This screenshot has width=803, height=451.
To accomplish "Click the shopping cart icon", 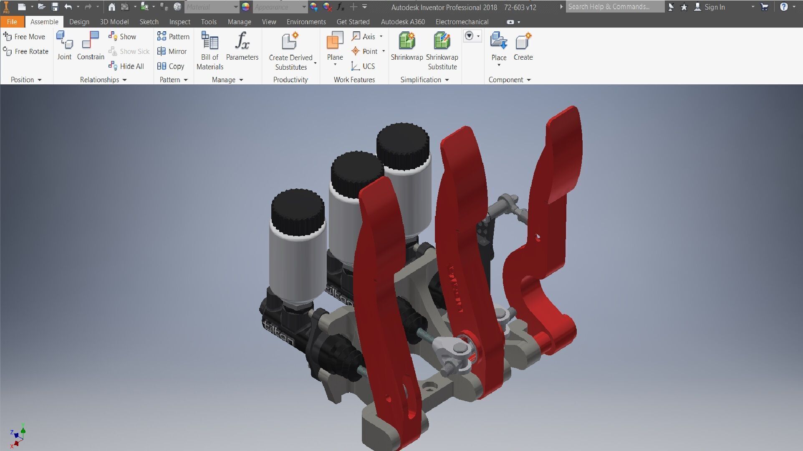I will pyautogui.click(x=765, y=7).
